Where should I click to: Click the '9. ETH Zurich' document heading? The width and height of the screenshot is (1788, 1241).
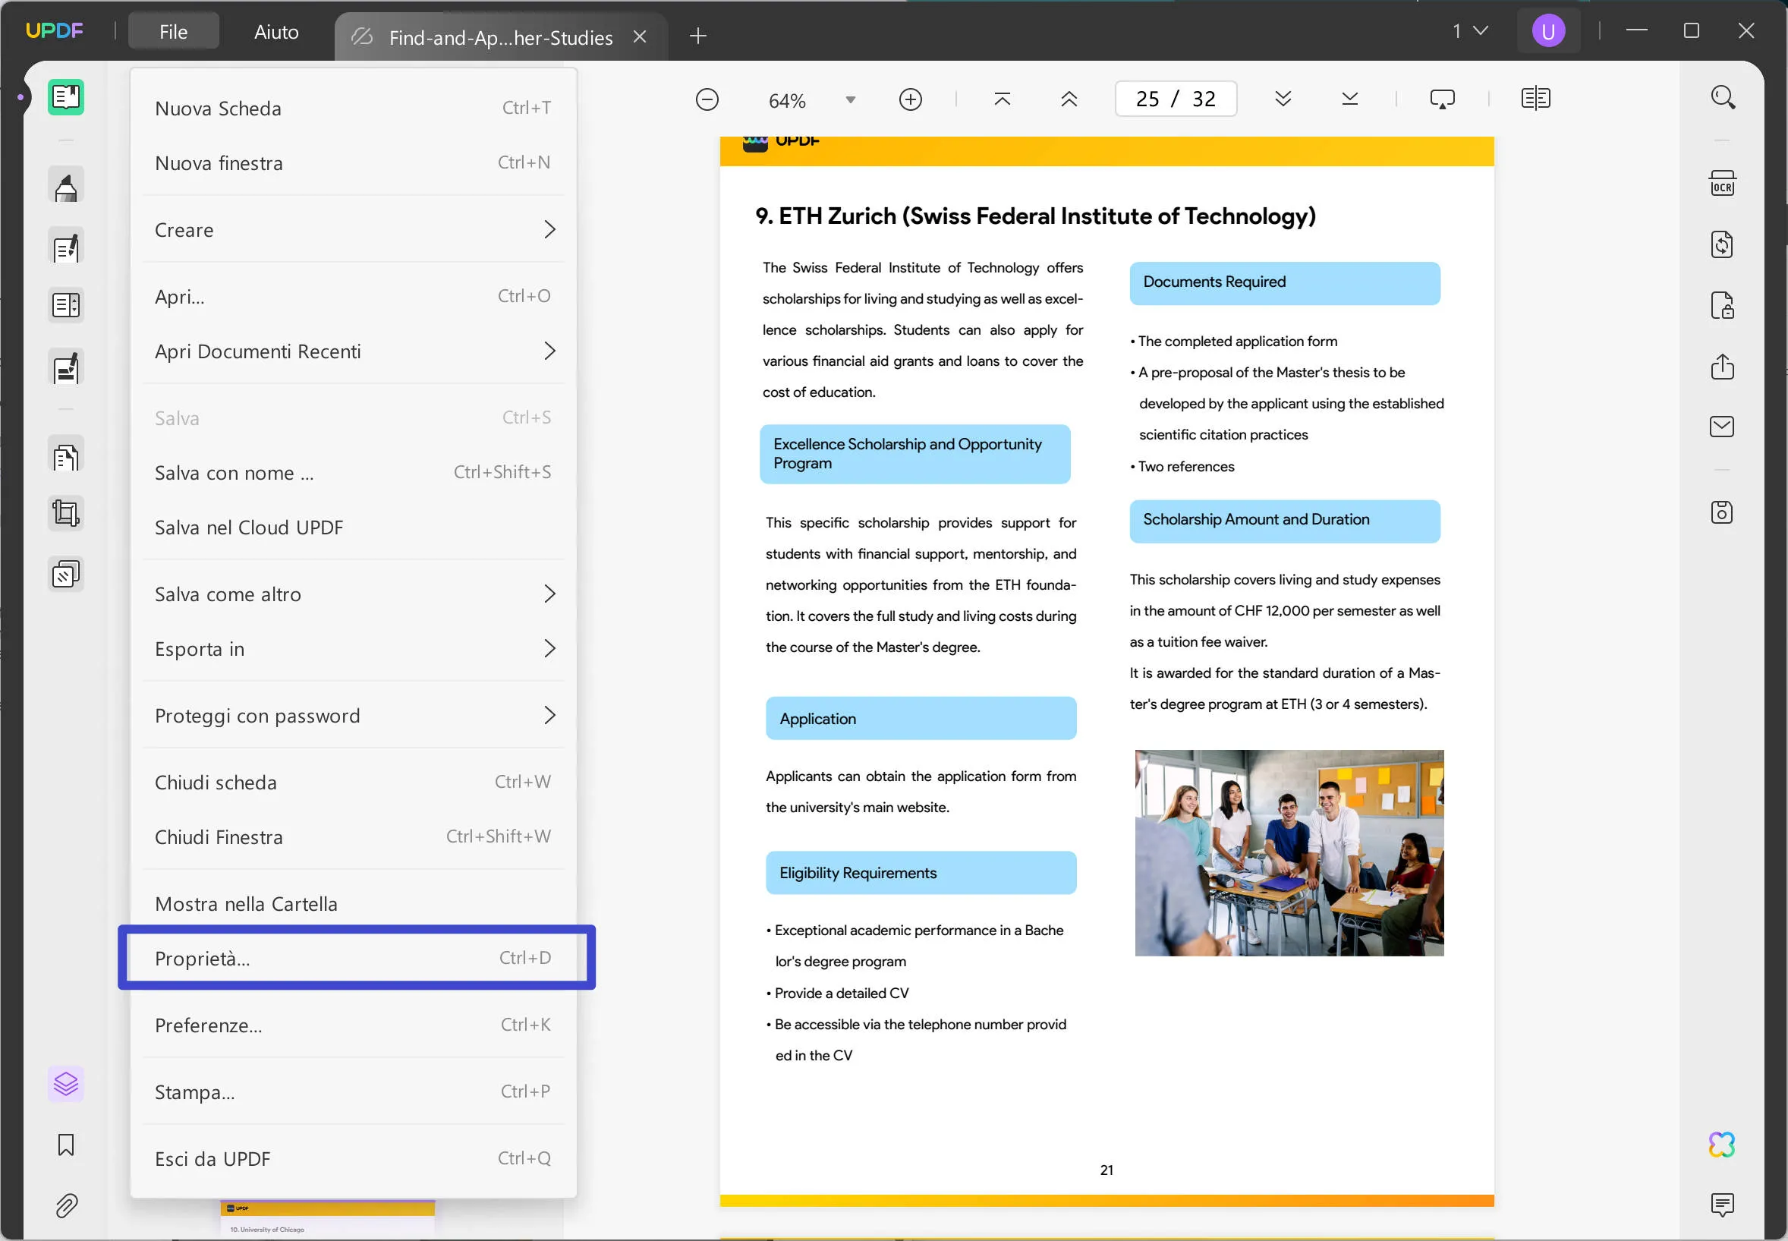point(1035,216)
